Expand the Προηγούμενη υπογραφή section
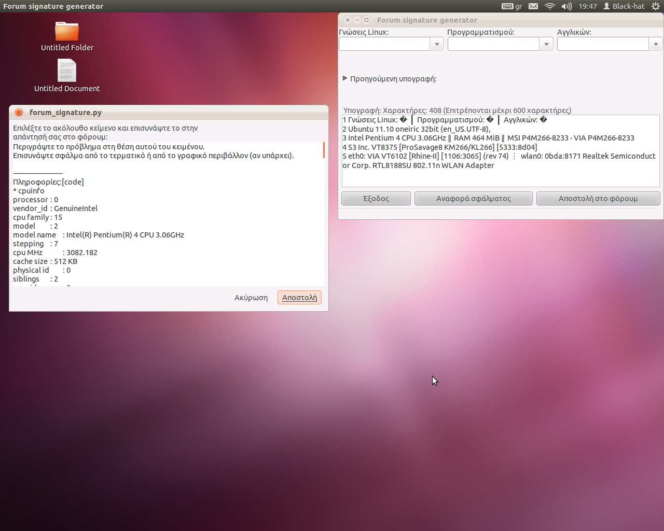Viewport: 664px width, 531px height. click(x=345, y=79)
